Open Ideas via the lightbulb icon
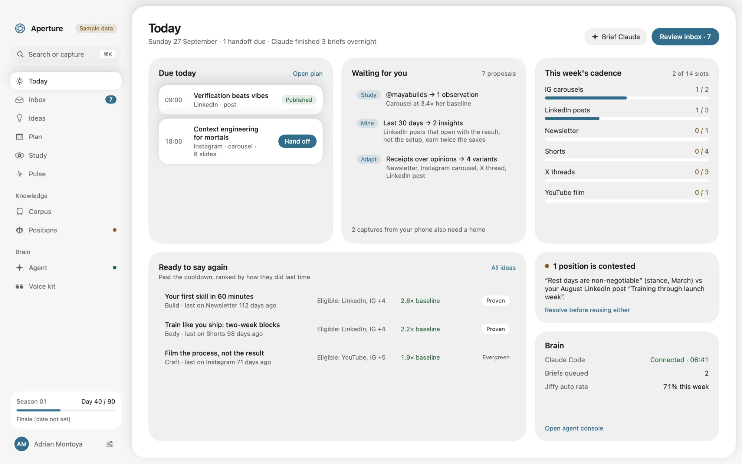Image resolution: width=742 pixels, height=464 pixels. pos(20,118)
